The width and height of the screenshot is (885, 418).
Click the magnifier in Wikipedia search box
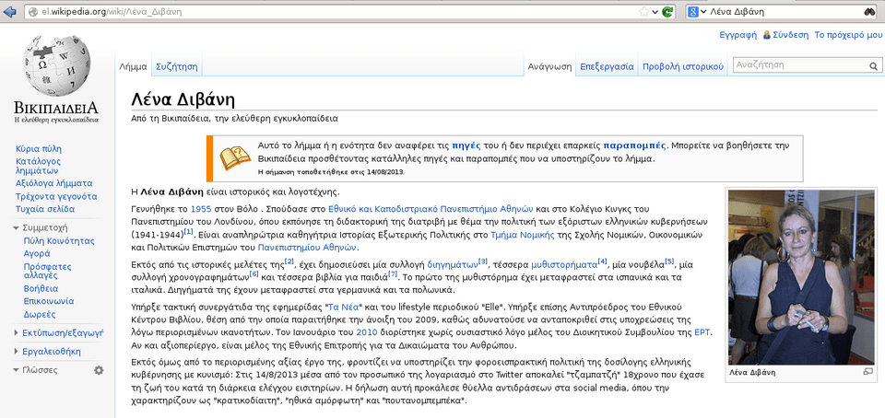(873, 66)
